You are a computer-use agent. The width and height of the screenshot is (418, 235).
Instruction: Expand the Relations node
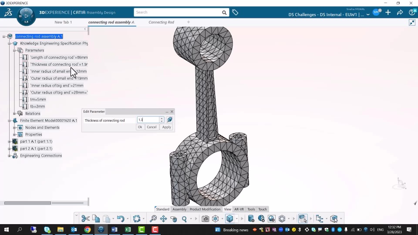[x=14, y=114]
